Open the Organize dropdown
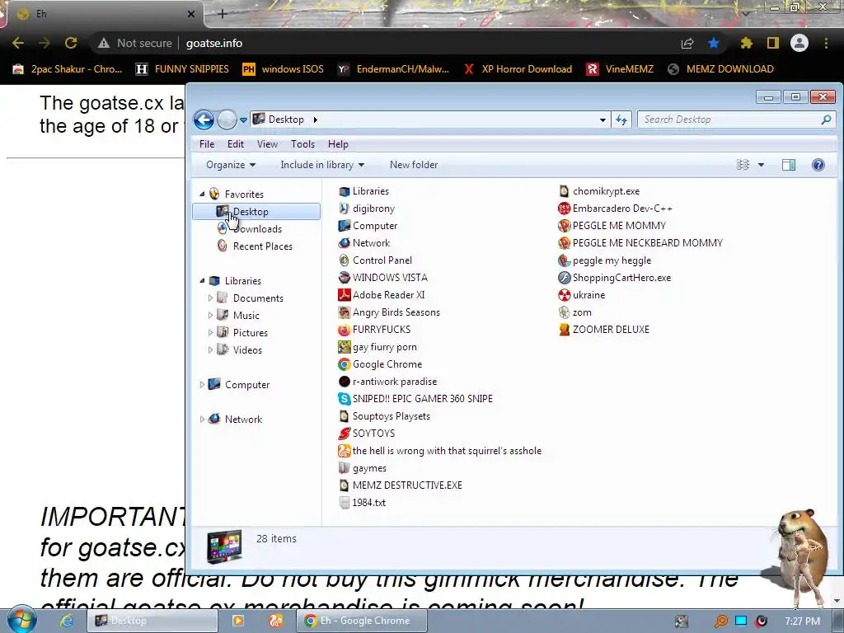Image resolution: width=844 pixels, height=633 pixels. [231, 165]
